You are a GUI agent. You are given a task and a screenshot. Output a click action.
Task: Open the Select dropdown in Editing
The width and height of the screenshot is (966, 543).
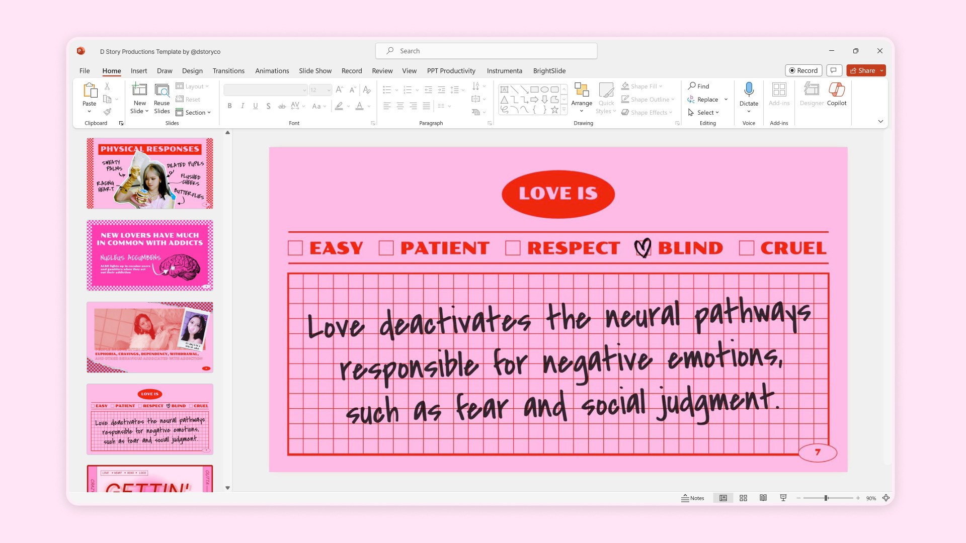coord(707,112)
